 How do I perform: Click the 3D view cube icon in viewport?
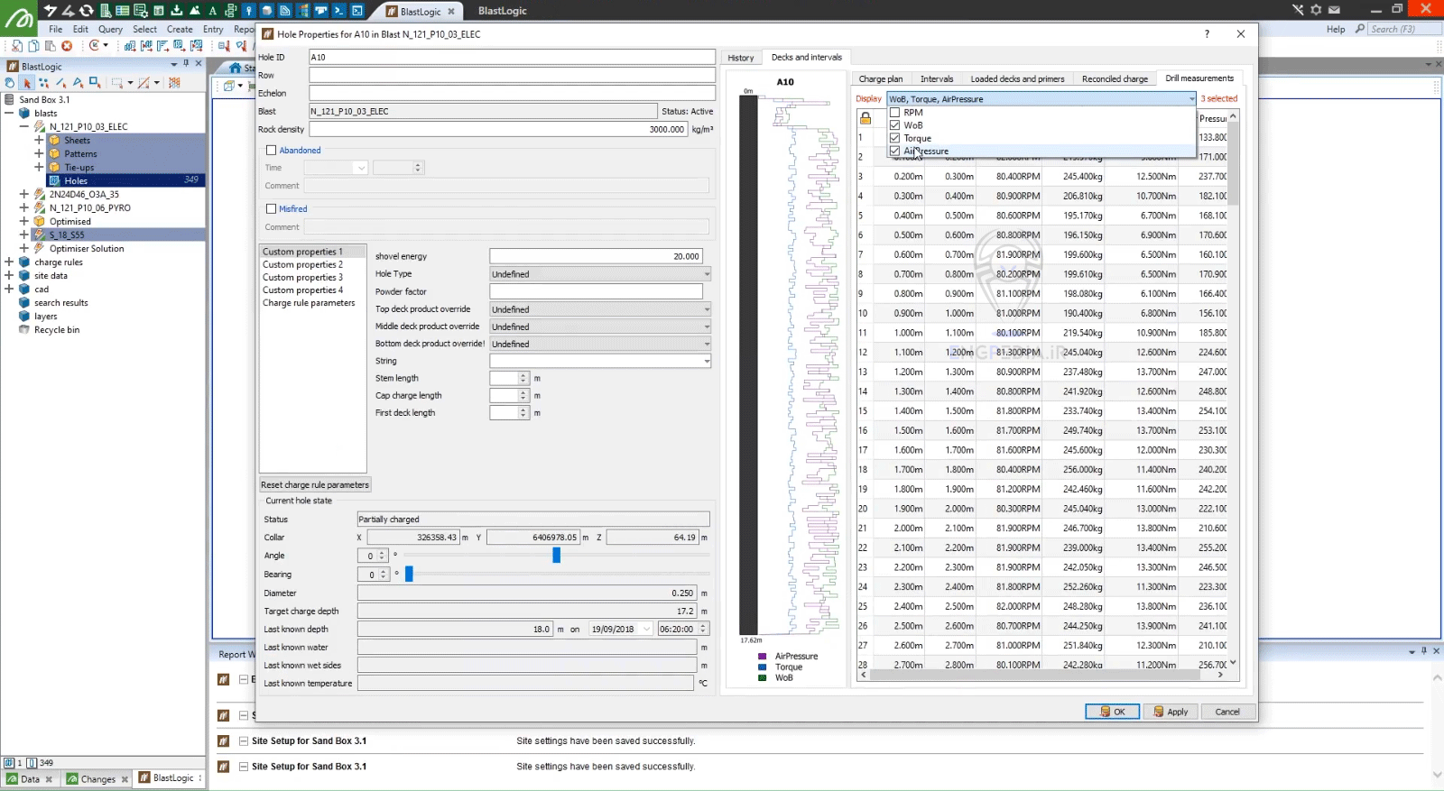(x=229, y=86)
